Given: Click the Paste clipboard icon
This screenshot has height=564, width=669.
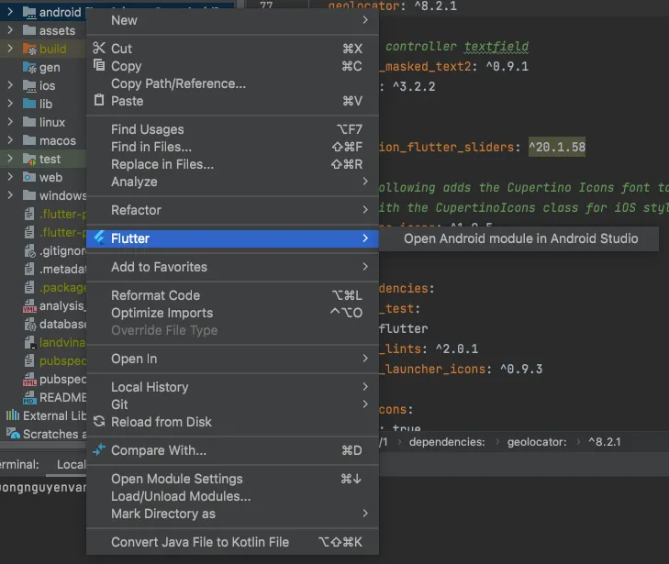Looking at the screenshot, I should 99,101.
